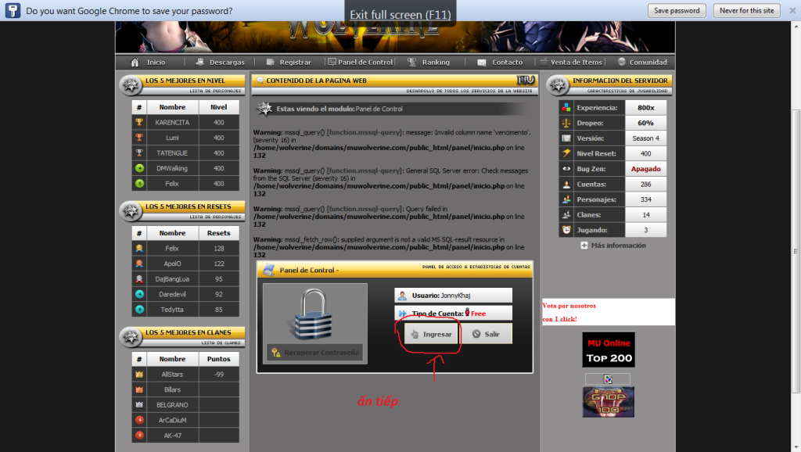Open the Contacto menu item
The width and height of the screenshot is (801, 452).
pos(507,63)
